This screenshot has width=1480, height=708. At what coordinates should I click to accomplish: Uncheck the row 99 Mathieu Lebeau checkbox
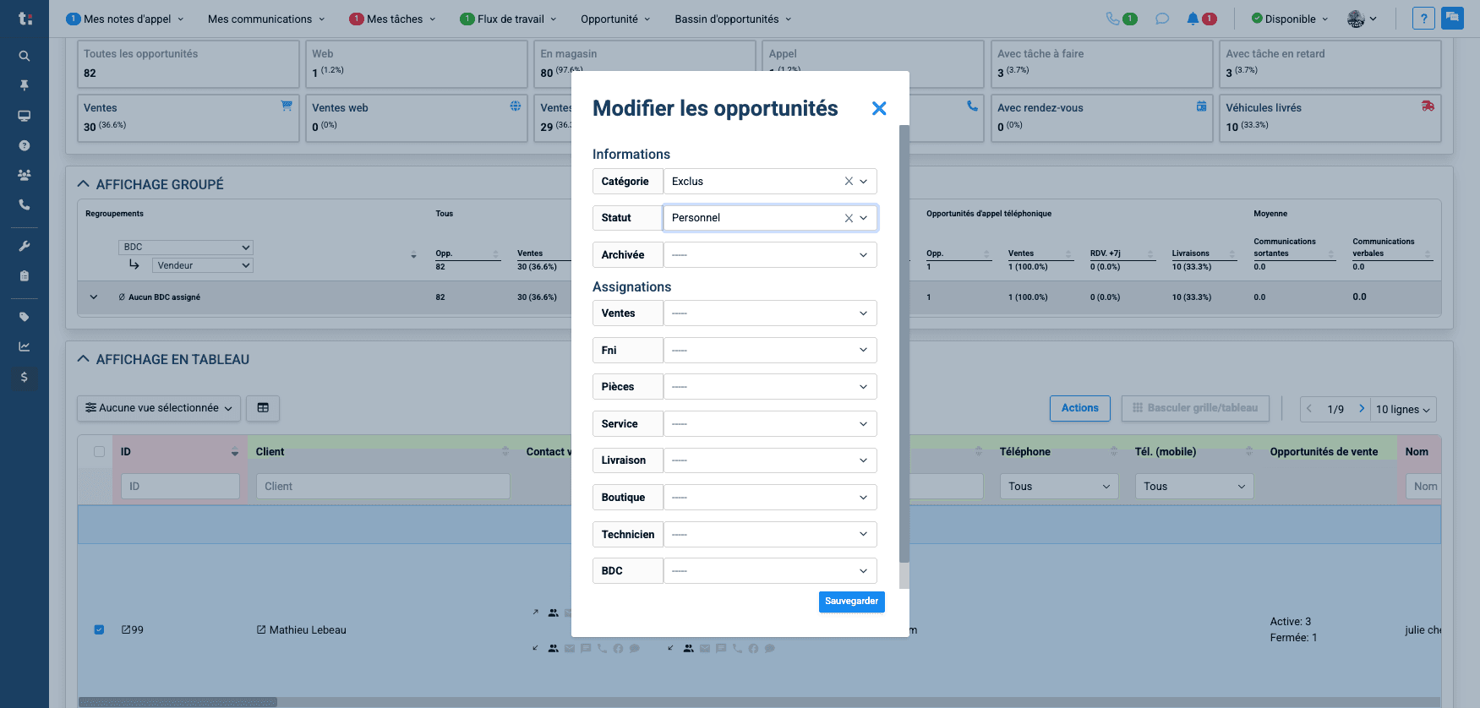tap(99, 629)
